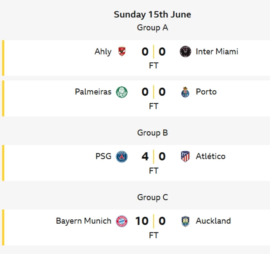Click the Al Ahly club crest
270x254 pixels.
(x=122, y=51)
